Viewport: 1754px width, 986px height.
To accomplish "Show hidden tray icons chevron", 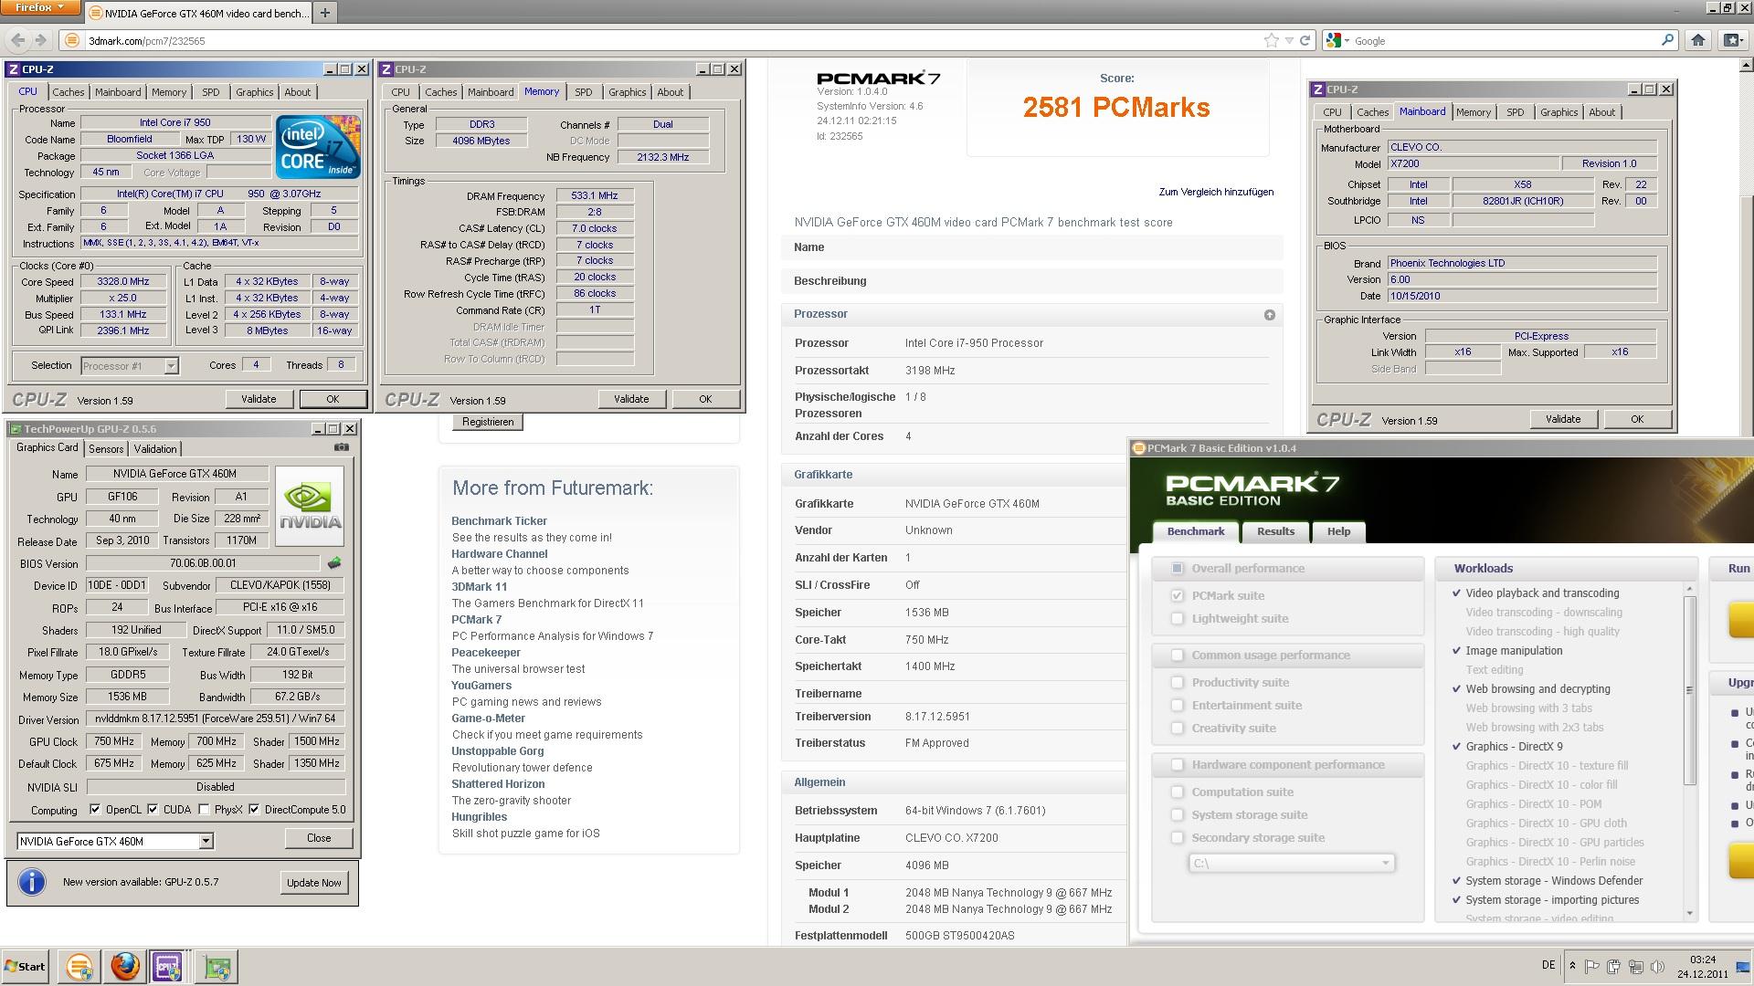I will pyautogui.click(x=1572, y=965).
